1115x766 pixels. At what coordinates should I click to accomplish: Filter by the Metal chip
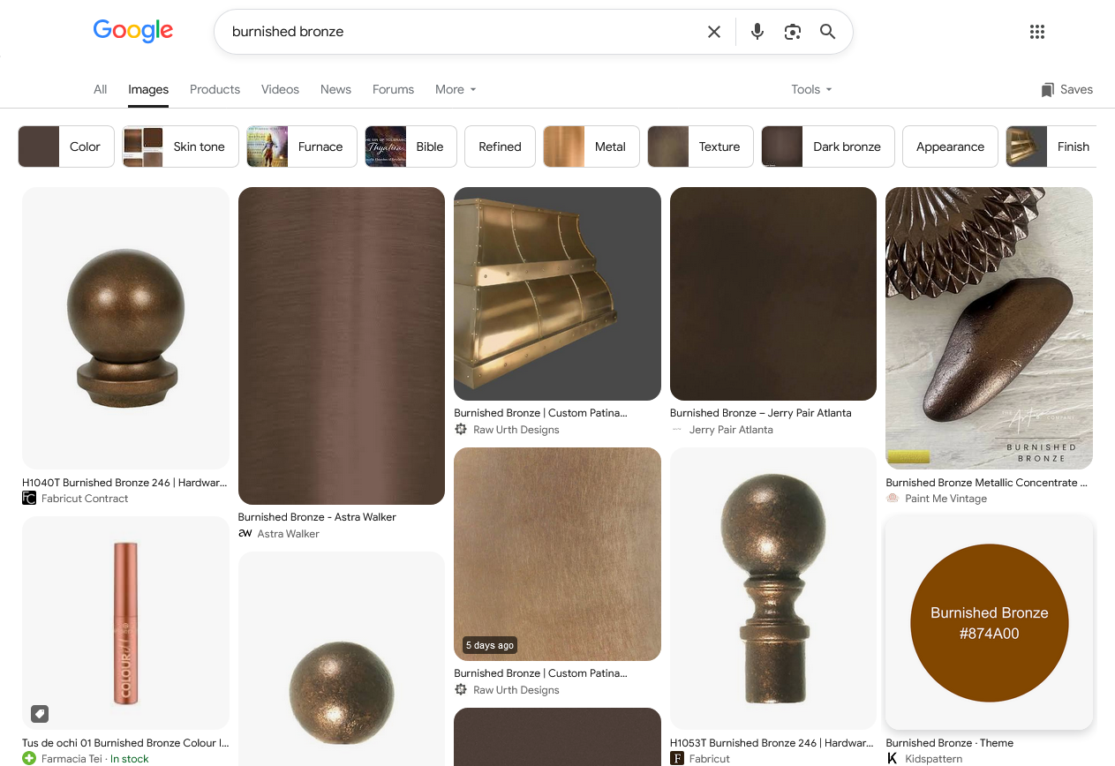pyautogui.click(x=591, y=146)
